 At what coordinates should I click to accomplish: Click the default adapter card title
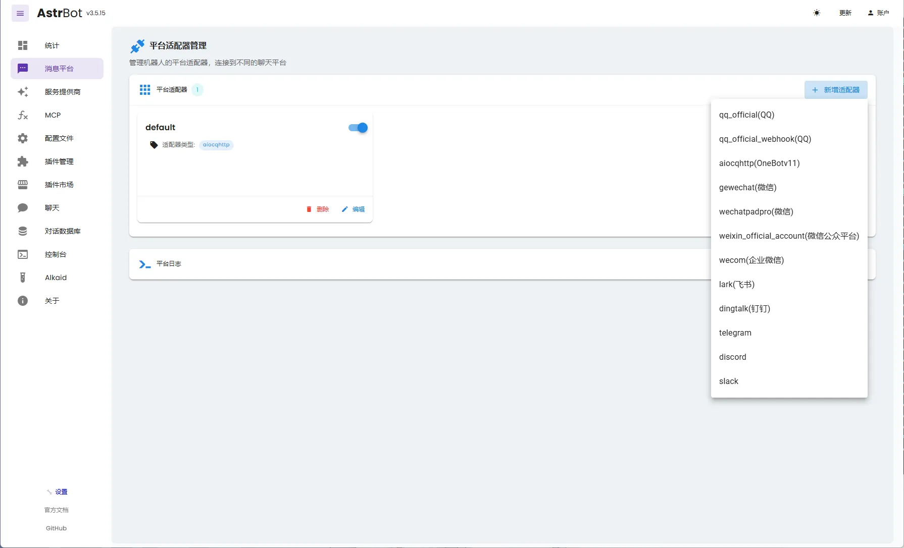tap(160, 127)
